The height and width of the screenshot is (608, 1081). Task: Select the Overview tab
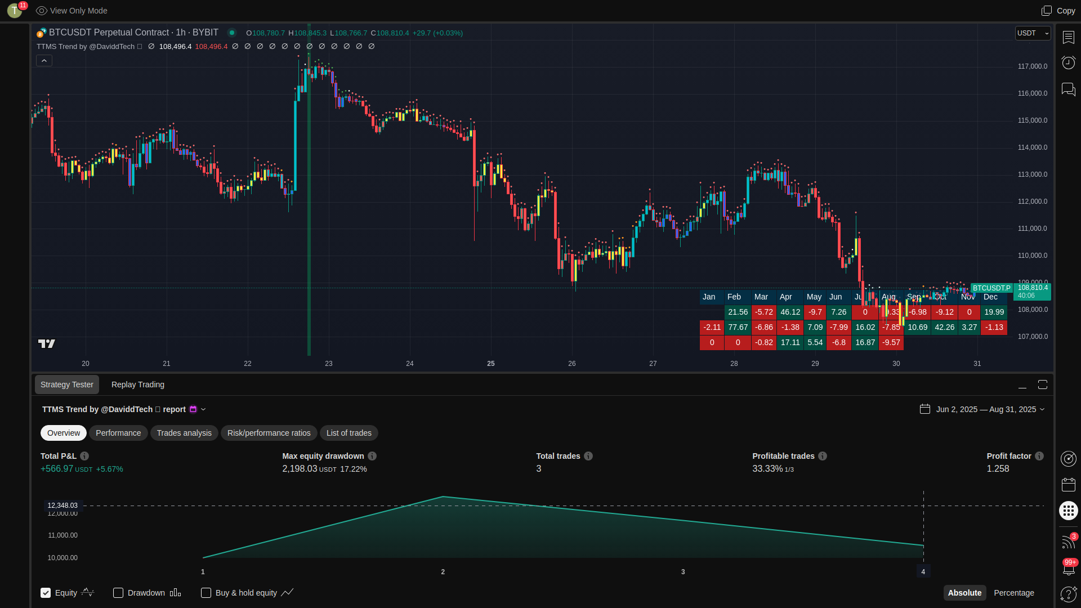[64, 433]
